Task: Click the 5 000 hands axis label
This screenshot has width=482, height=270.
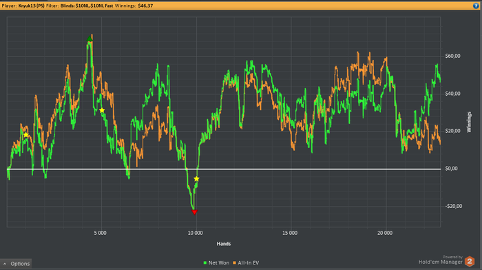Action: tap(101, 233)
